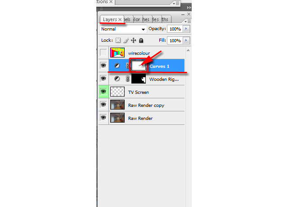The width and height of the screenshot is (288, 207).
Task: Open the Fill slider arrow
Action: [x=186, y=40]
